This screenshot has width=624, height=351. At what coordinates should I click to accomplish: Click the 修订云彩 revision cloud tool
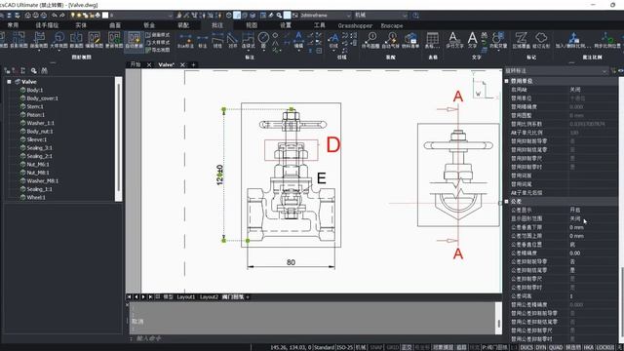tap(541, 40)
